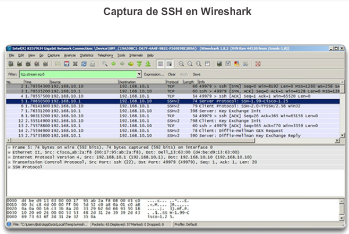Select packet 2 SYN row

[173, 86]
